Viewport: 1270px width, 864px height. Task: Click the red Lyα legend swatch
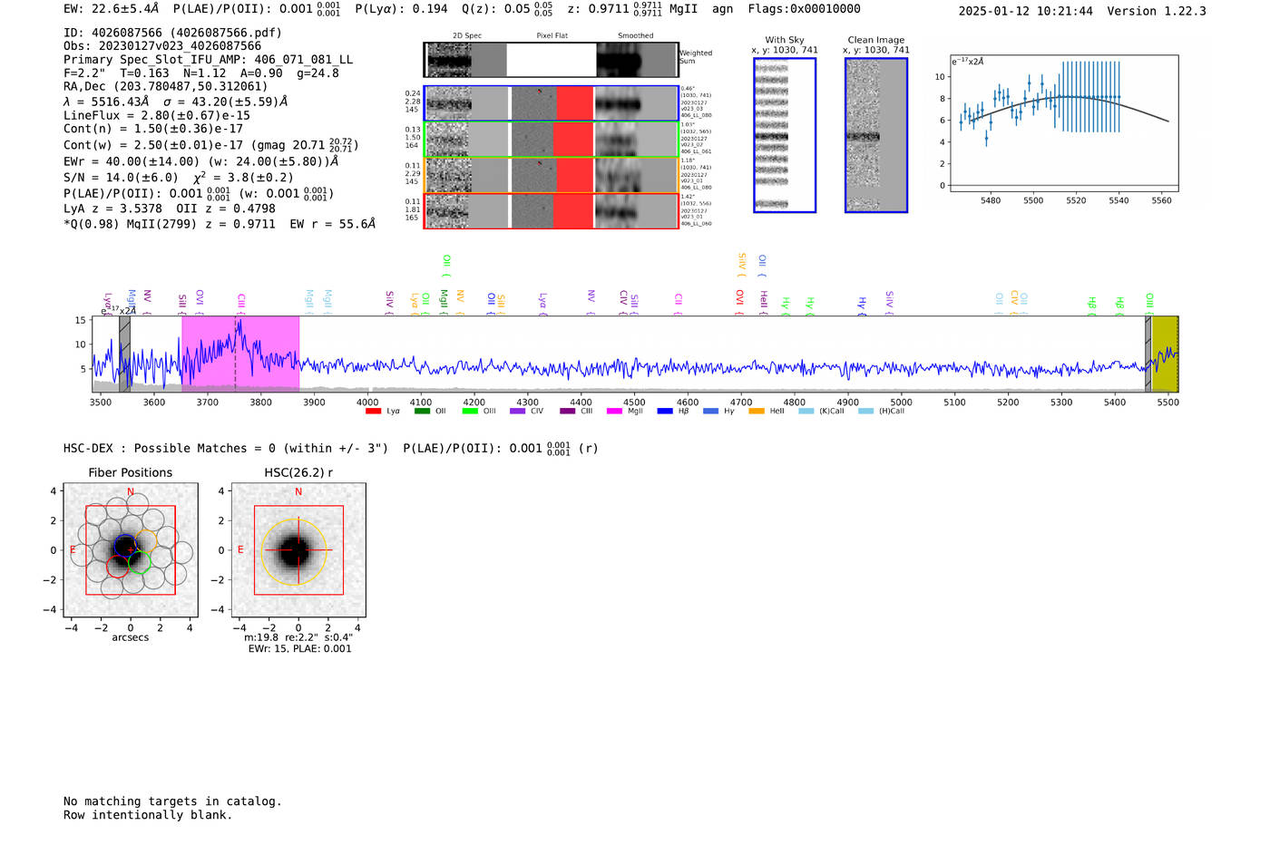click(373, 412)
